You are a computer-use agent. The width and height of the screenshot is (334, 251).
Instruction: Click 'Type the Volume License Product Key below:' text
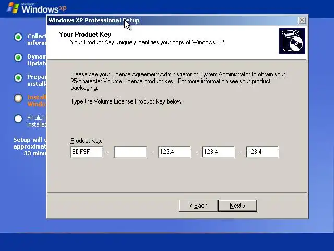point(126,101)
